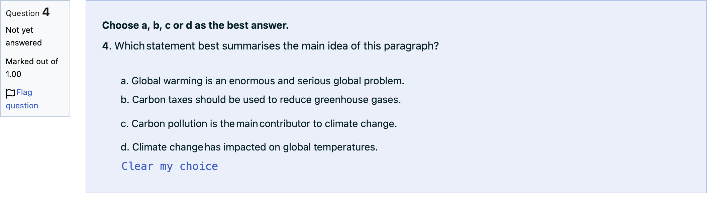
Task: Click the Not yet answered status text
Action: tap(24, 36)
